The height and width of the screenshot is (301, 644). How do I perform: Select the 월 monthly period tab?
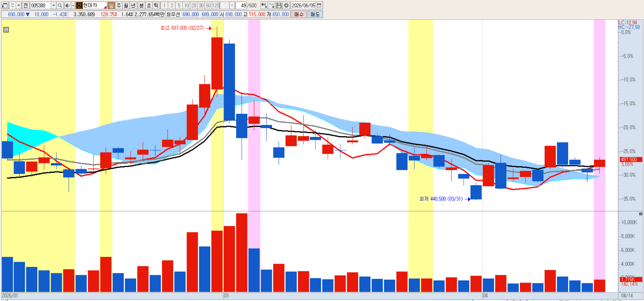(126, 5)
